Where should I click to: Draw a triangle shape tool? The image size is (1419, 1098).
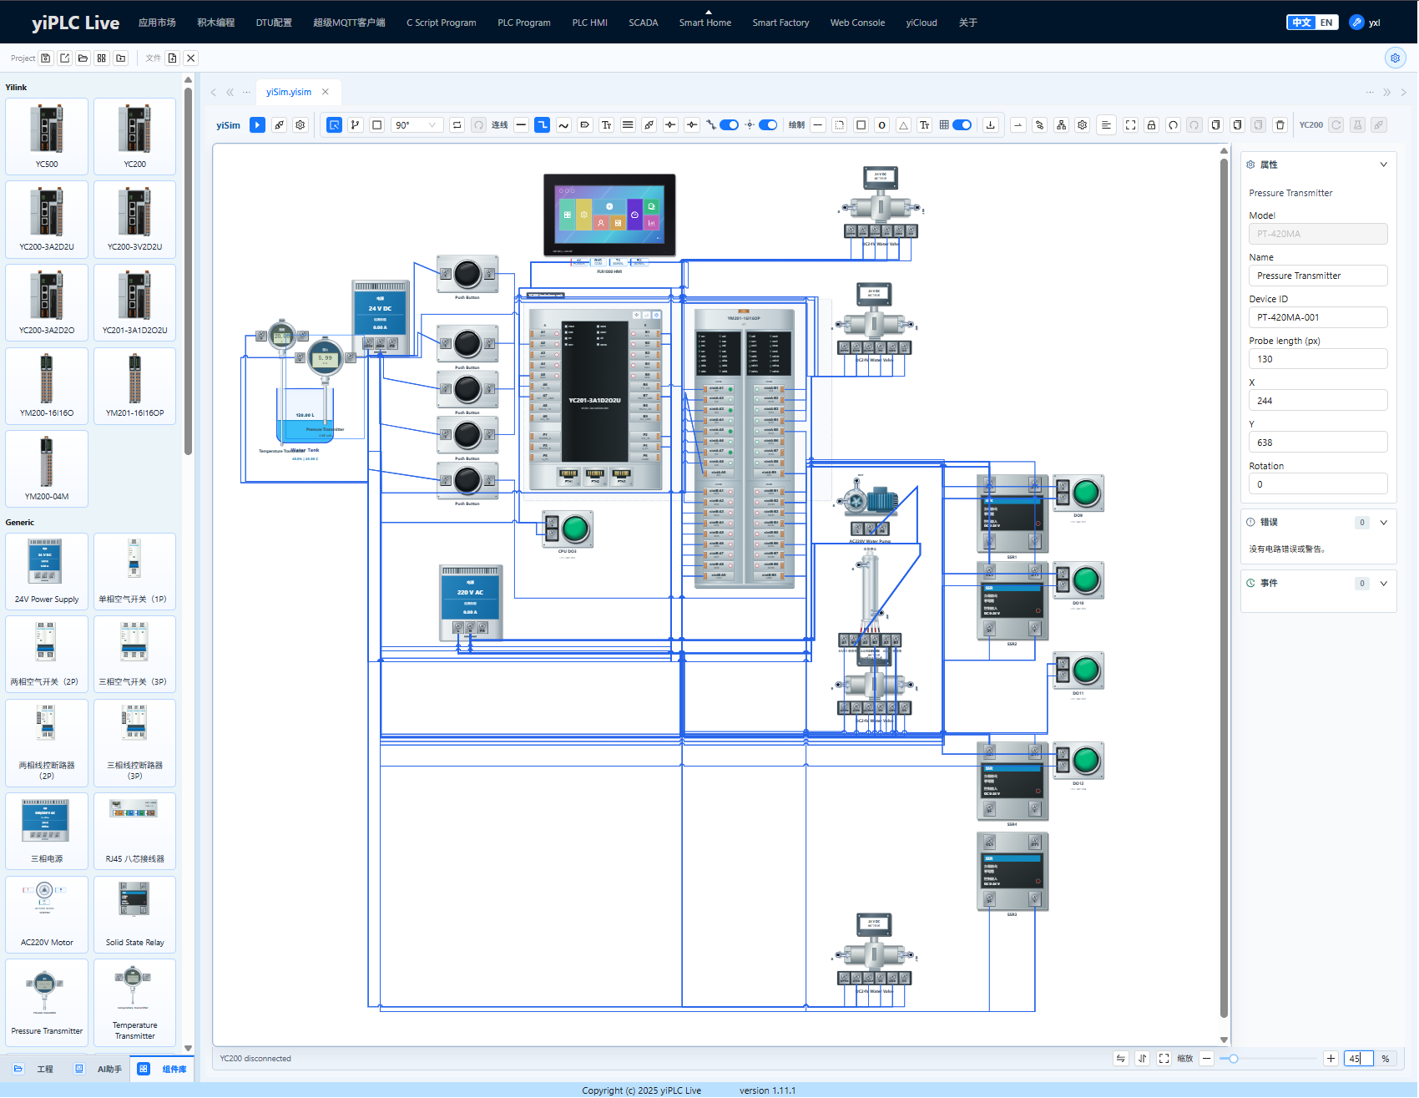[x=903, y=125]
